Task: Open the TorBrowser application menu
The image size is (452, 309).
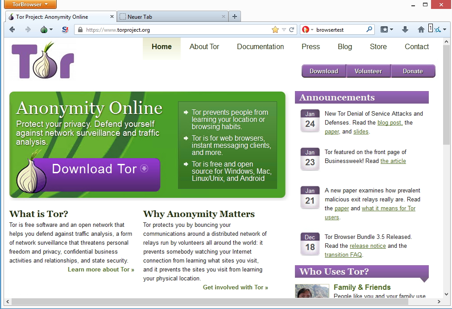Action: pos(30,4)
